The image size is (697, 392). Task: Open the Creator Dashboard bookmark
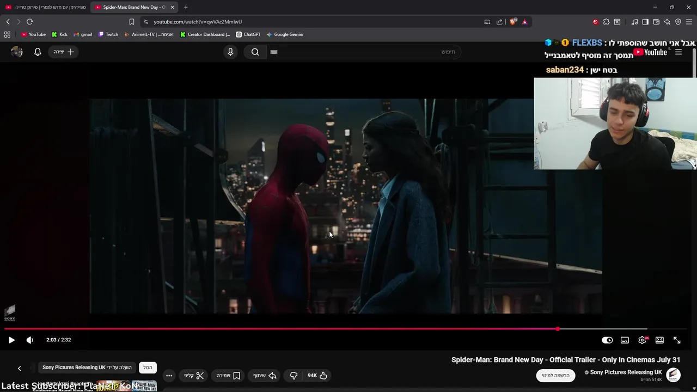coord(205,34)
